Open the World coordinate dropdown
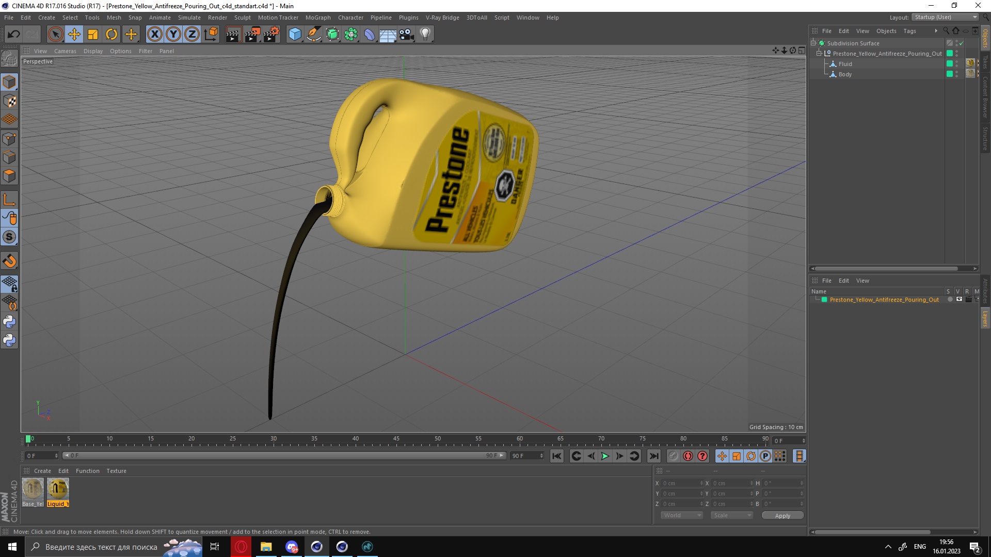This screenshot has height=557, width=991. (682, 515)
